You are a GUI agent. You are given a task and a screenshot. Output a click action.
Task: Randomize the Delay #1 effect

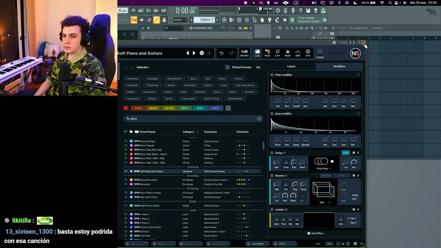click(353, 153)
